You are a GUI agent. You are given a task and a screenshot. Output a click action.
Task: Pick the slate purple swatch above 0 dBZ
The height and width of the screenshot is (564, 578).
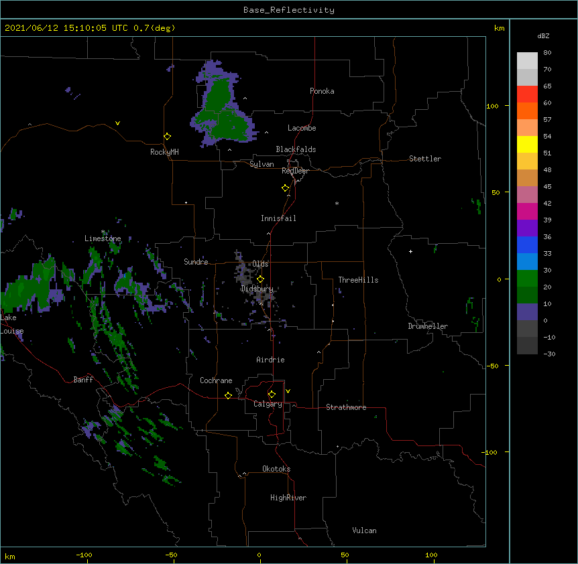pyautogui.click(x=527, y=312)
